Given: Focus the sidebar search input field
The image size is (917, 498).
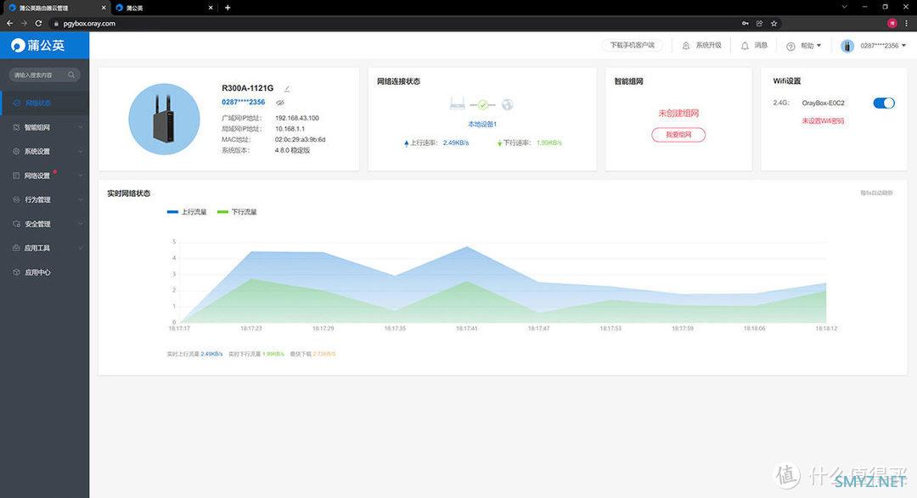Looking at the screenshot, I should click(x=44, y=75).
